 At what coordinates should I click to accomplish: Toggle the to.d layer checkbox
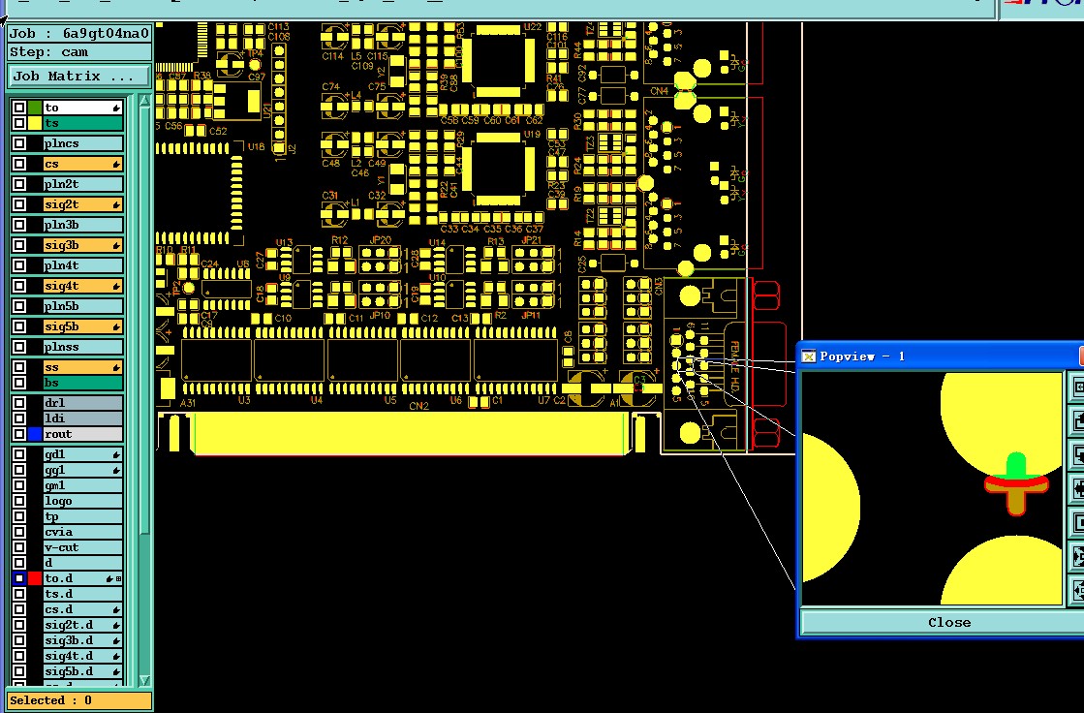coord(19,579)
